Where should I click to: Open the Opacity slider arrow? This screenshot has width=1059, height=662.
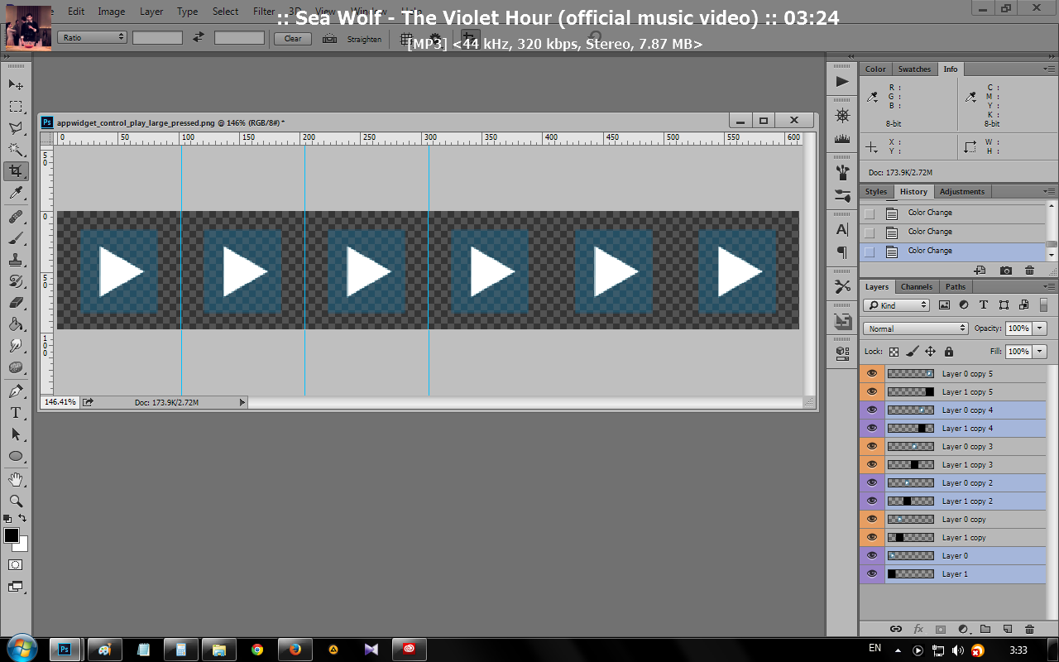(1040, 329)
